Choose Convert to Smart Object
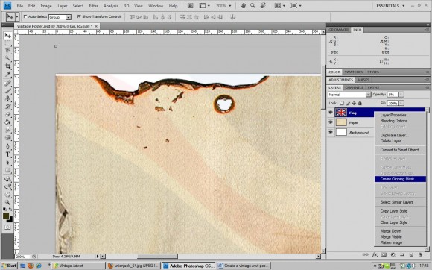Image resolution: width=432 pixels, height=270 pixels. coord(400,150)
